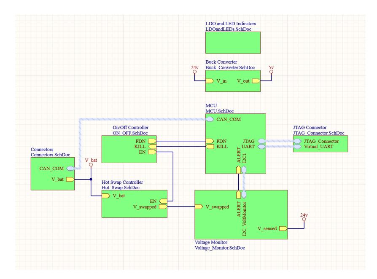
Task: Select the V_sensed port on Voltage Monitor
Action: click(283, 228)
